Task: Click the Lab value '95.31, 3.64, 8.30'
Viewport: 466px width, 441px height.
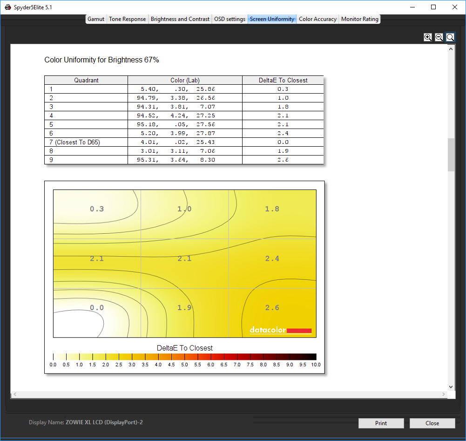Action: 176,160
